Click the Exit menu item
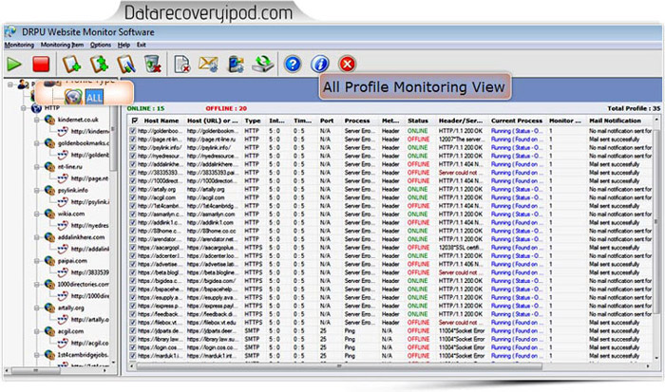The height and width of the screenshot is (392, 665). 142,45
